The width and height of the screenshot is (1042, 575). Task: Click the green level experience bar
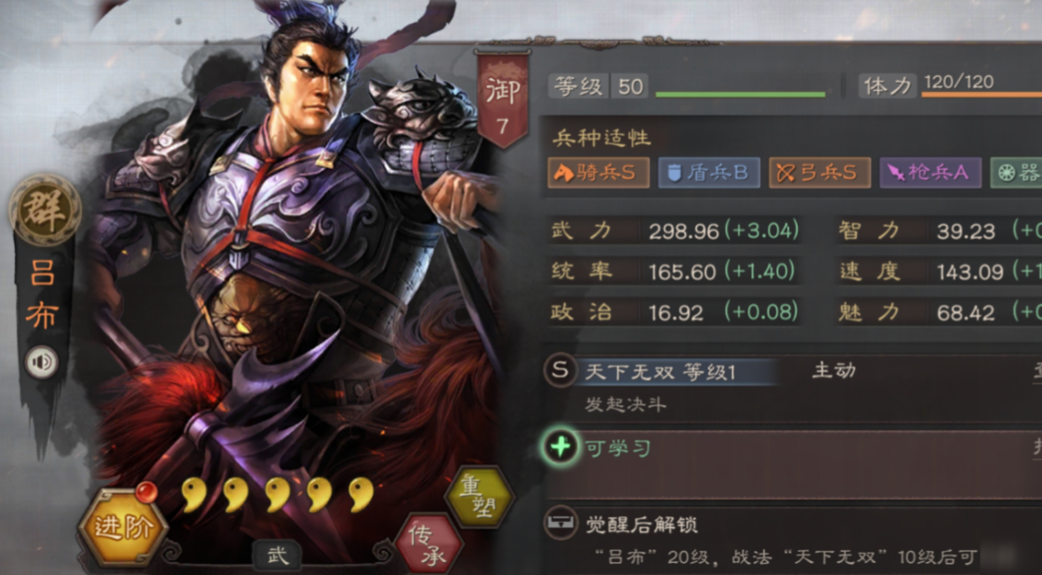(740, 94)
